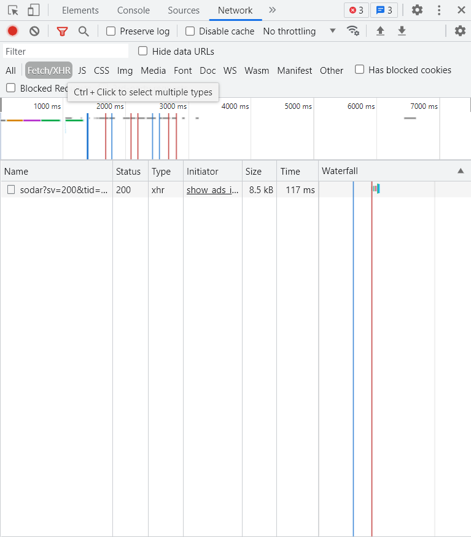Focus the Filter text field
This screenshot has height=537, width=471.
point(66,52)
